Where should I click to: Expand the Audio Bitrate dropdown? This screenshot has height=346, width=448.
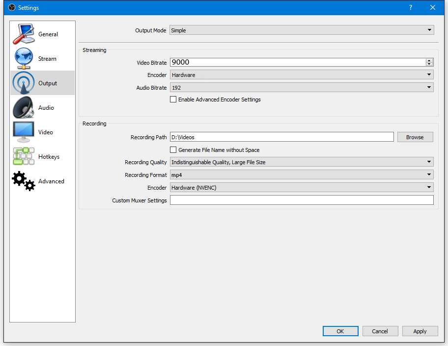pos(302,88)
